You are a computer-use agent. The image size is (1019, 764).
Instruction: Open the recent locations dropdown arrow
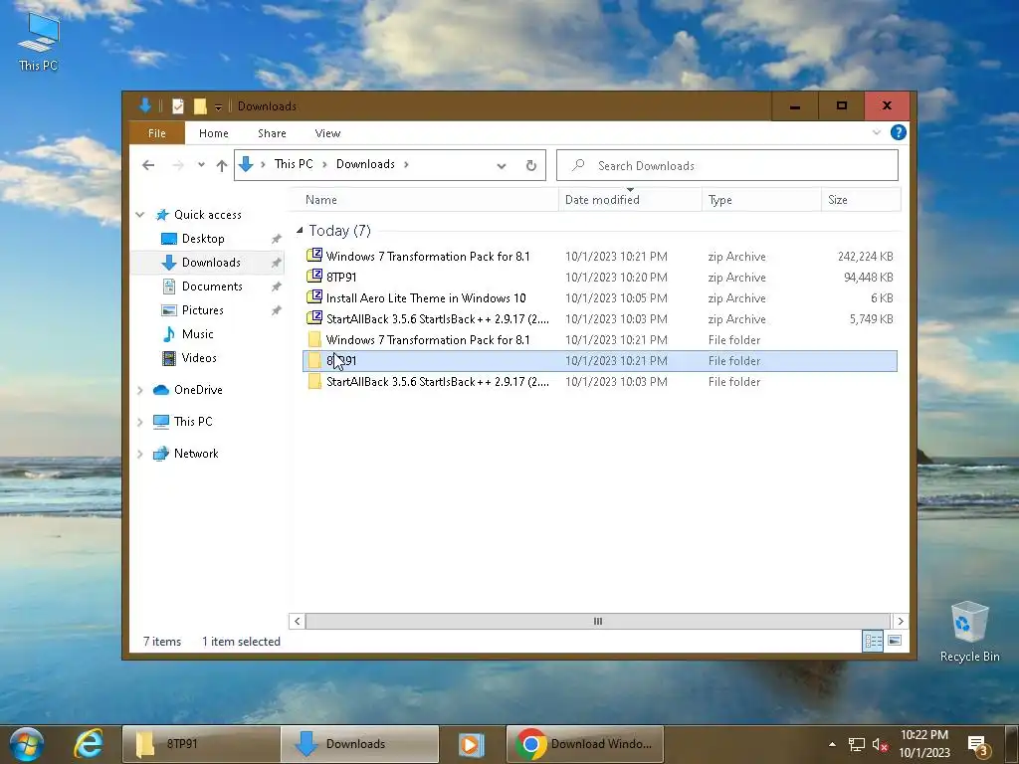pos(201,165)
